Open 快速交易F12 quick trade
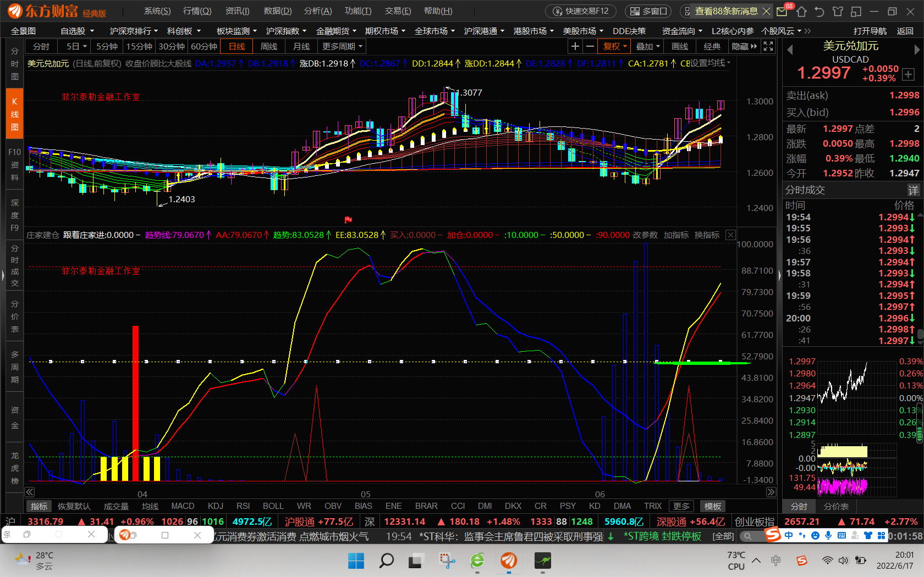Screen dimensions: 924x577 point(581,11)
